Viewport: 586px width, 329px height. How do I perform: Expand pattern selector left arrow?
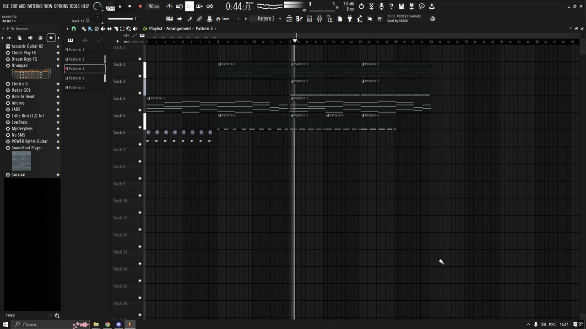246,19
